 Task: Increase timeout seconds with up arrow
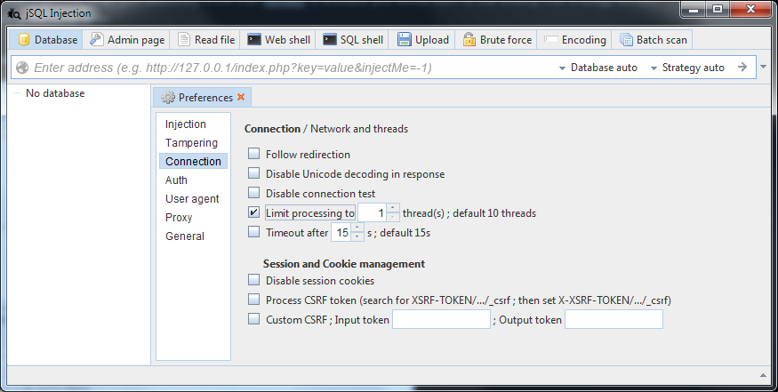[x=357, y=228]
